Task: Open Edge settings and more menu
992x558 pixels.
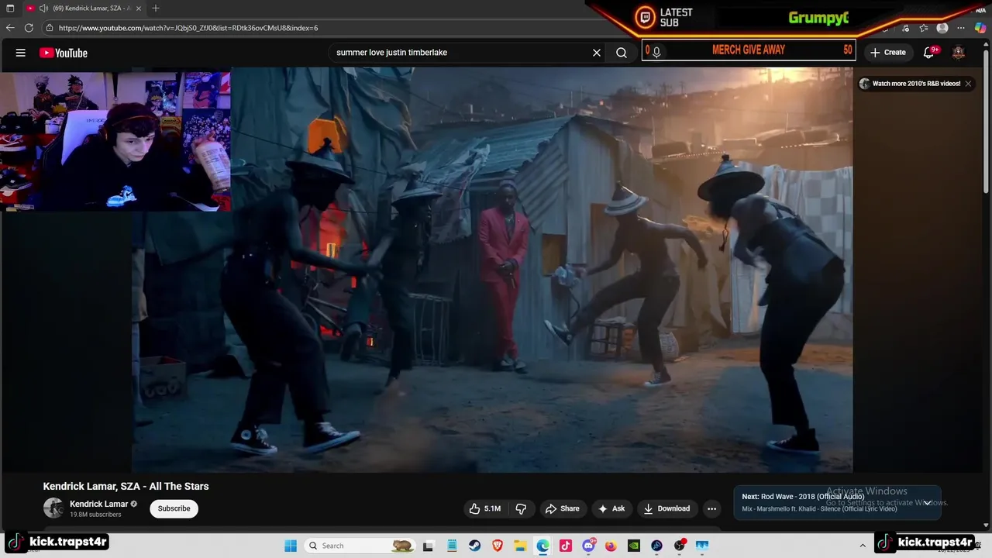Action: click(961, 28)
